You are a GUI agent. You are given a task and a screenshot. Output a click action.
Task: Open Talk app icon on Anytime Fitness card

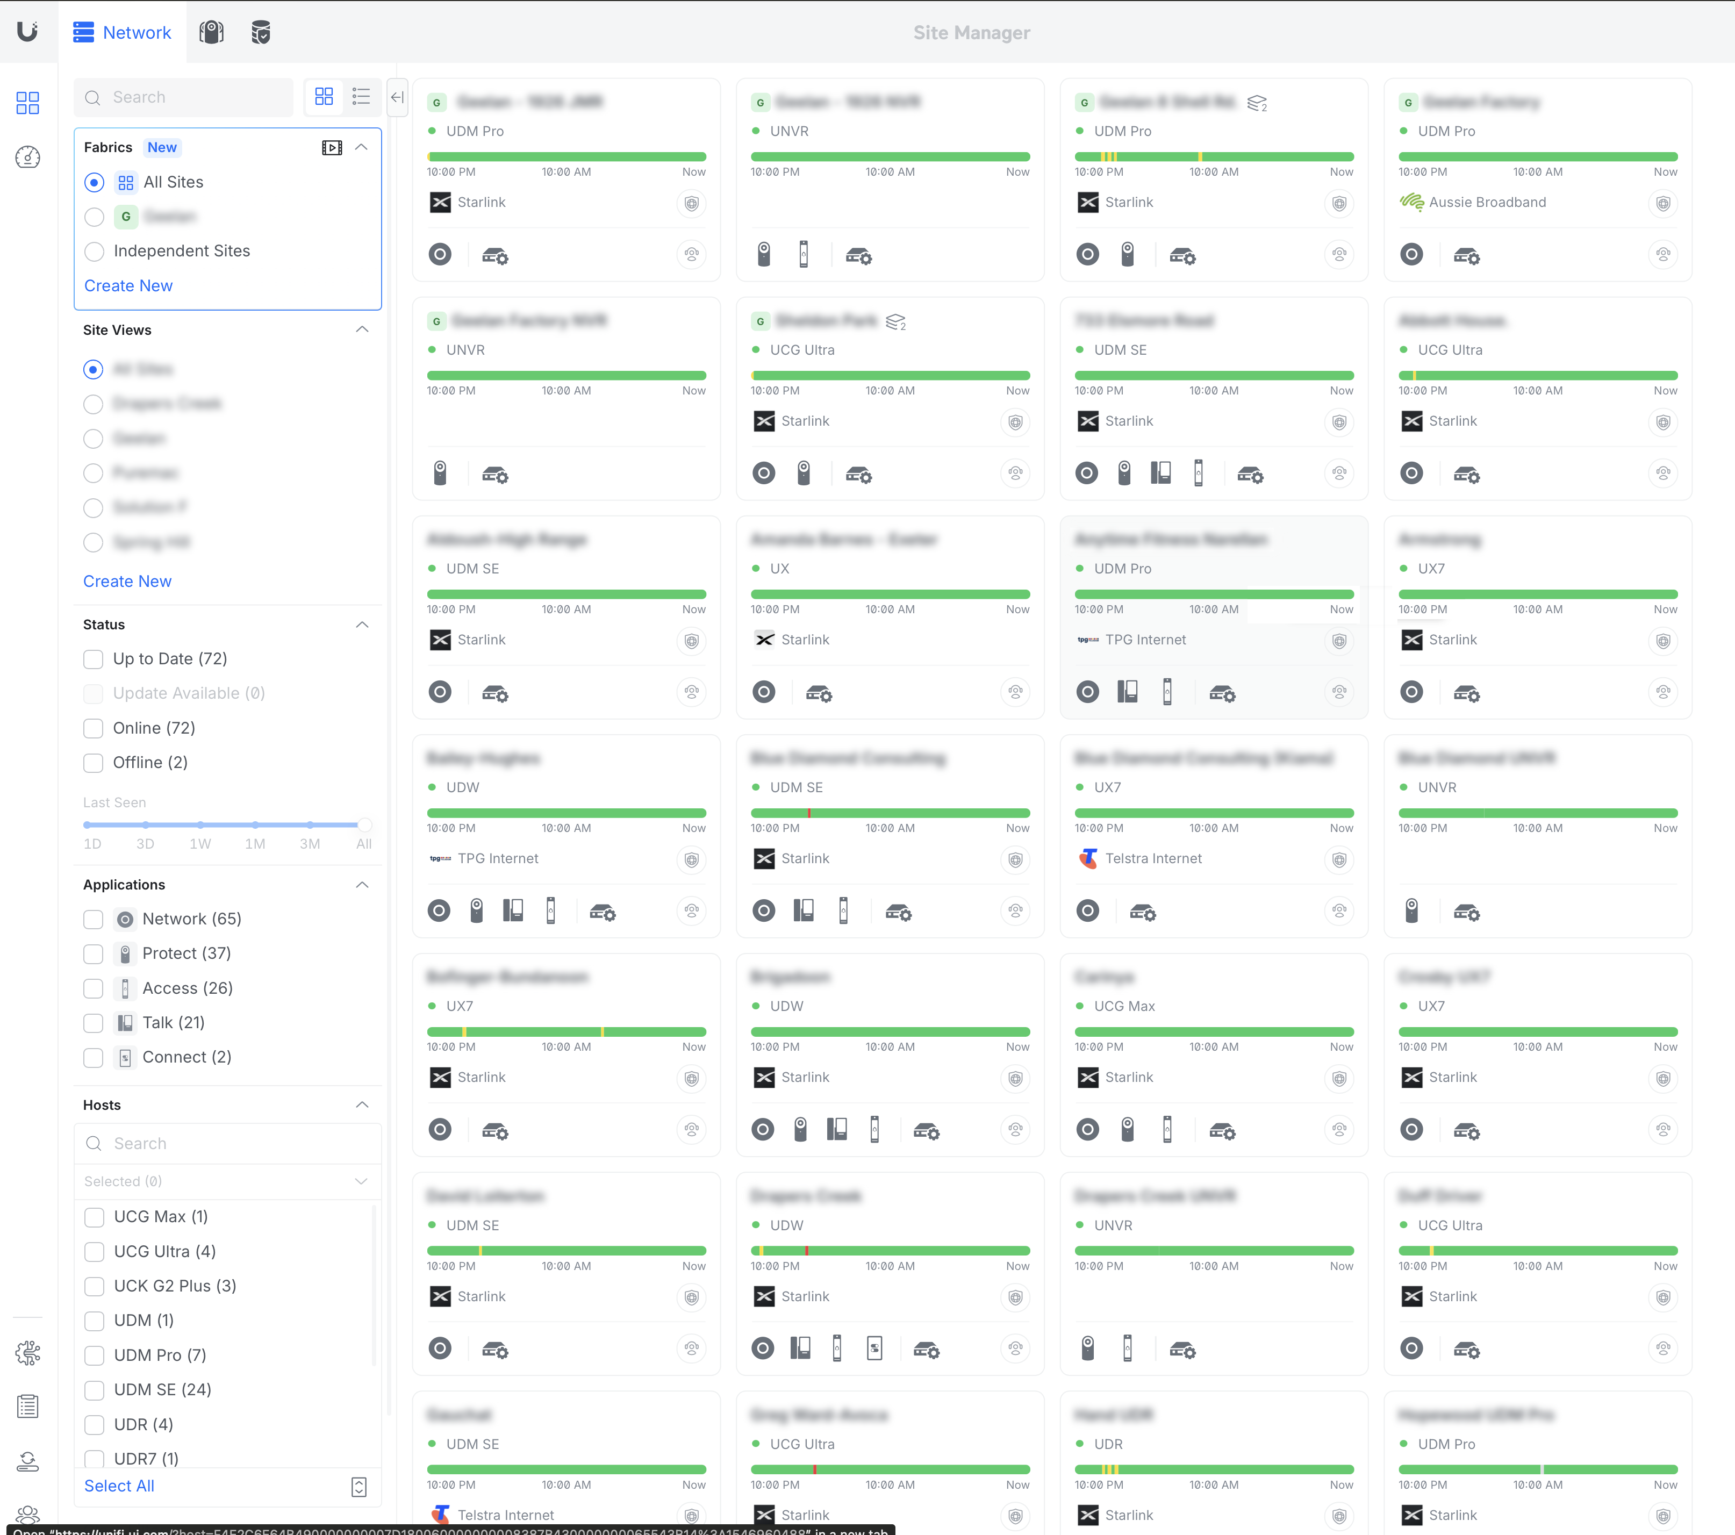click(1127, 693)
